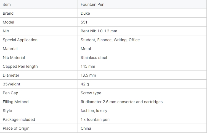This screenshot has width=207, height=133.
Task: Select the '1 x fountain pen' value
Action: [x=95, y=120]
